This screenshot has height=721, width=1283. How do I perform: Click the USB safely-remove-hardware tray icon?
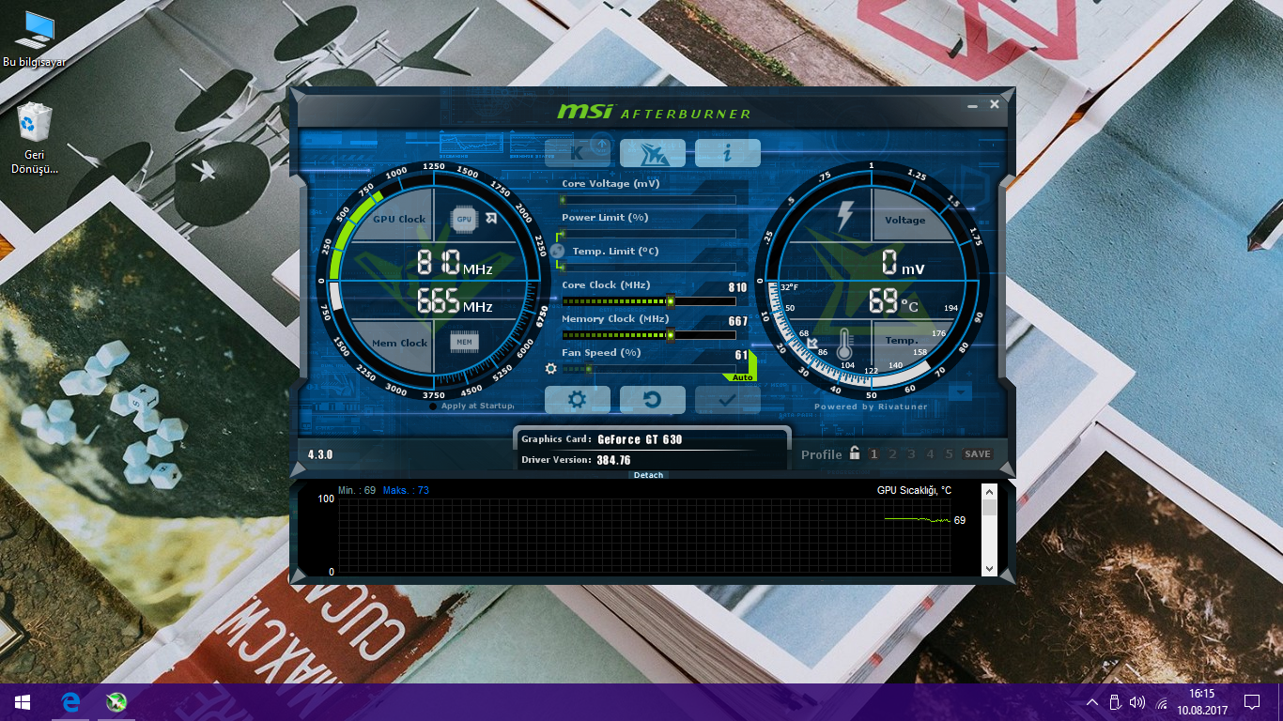click(1115, 702)
